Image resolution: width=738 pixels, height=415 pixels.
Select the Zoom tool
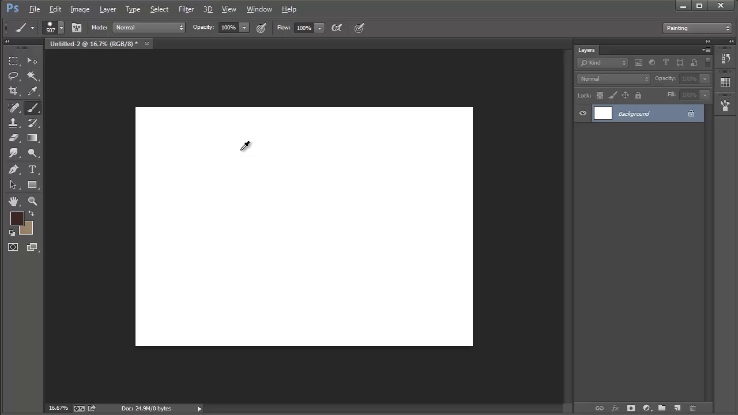[x=32, y=201]
